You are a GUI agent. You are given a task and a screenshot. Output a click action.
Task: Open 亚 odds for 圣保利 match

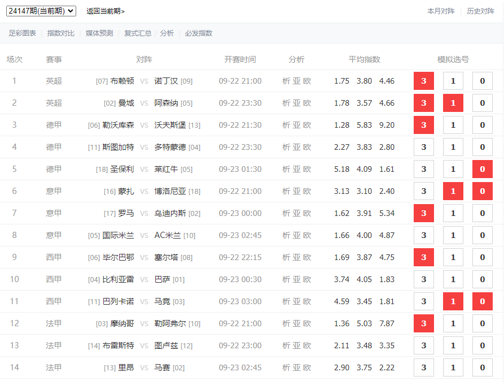[296, 169]
